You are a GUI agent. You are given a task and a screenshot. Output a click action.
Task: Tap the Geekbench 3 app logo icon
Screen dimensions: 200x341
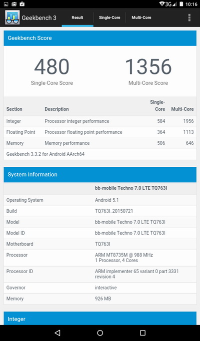(12, 17)
